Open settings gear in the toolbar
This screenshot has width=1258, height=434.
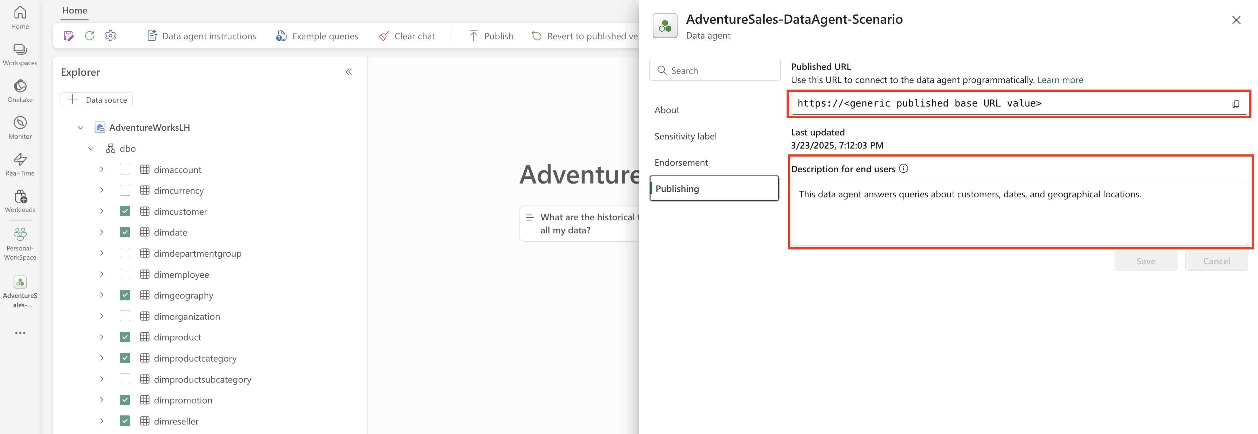pos(111,36)
